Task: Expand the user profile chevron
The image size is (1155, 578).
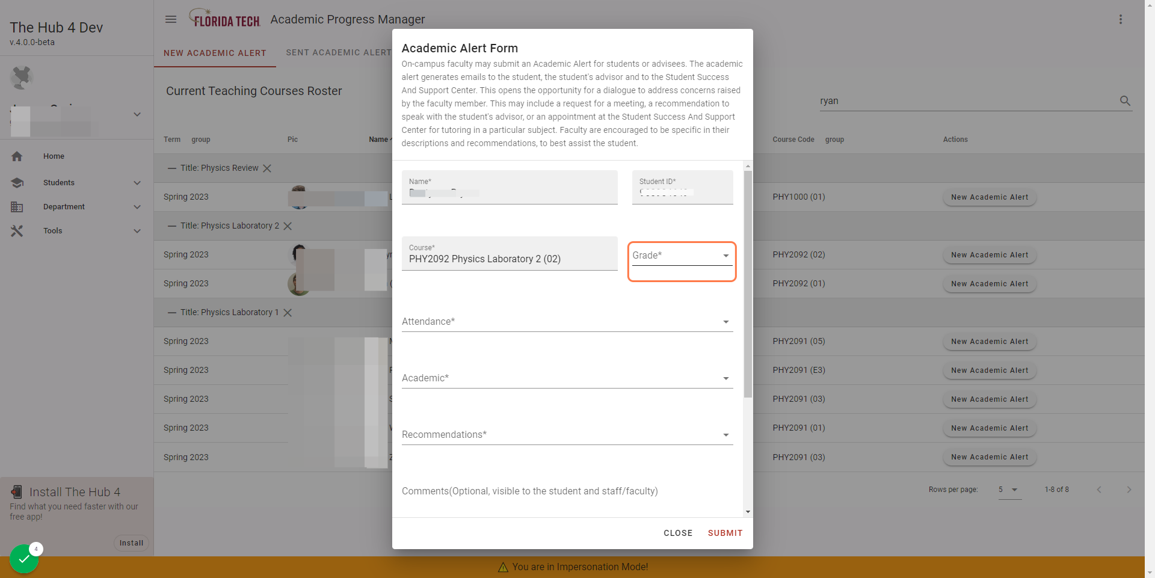Action: (x=137, y=114)
